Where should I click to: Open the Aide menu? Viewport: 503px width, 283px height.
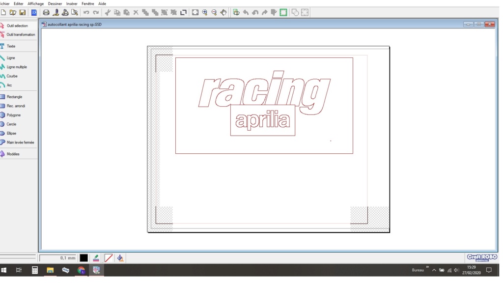(x=102, y=4)
